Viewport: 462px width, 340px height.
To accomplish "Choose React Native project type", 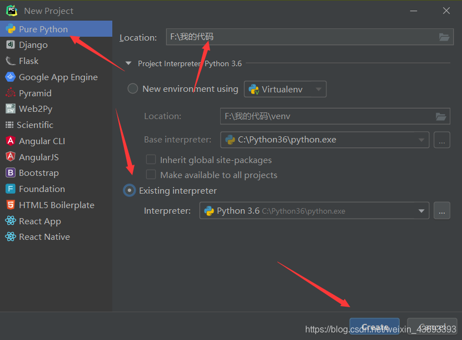I will [56, 237].
